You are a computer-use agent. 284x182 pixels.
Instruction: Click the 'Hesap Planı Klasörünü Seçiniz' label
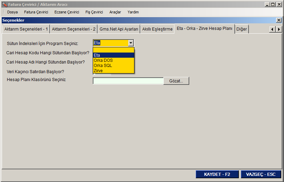(36, 80)
